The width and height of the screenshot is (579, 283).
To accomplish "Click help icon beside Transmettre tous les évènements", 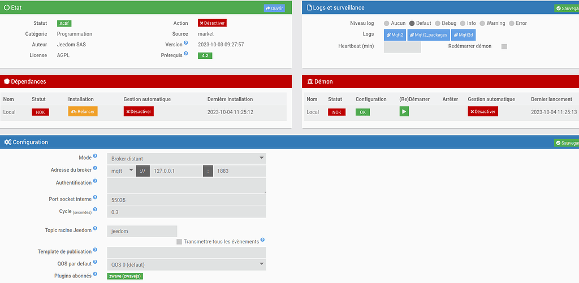I will point(262,240).
